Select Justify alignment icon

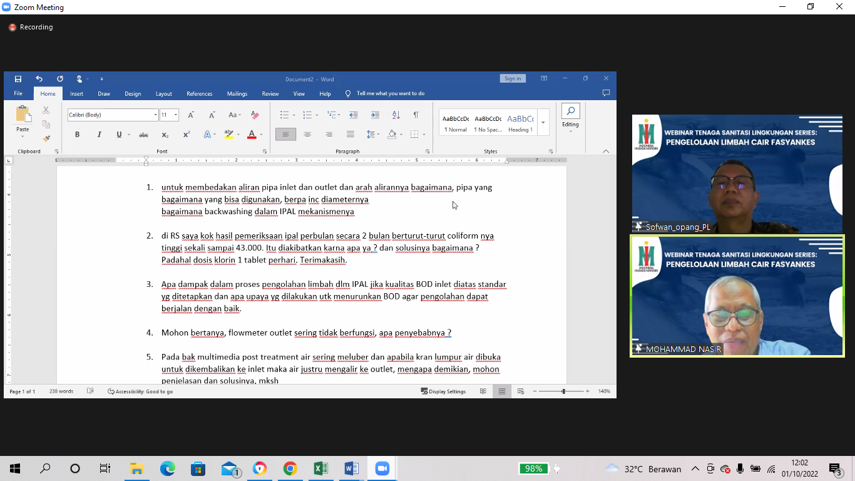coord(351,135)
